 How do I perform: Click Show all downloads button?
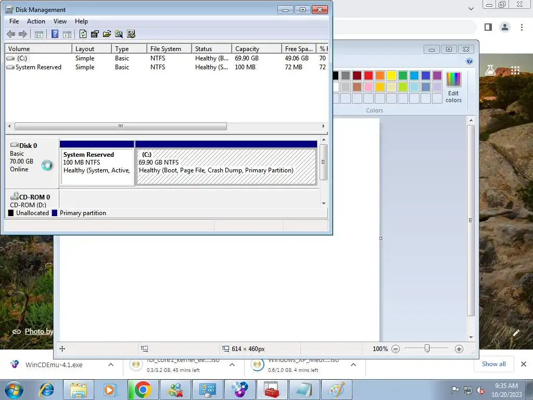coord(493,364)
